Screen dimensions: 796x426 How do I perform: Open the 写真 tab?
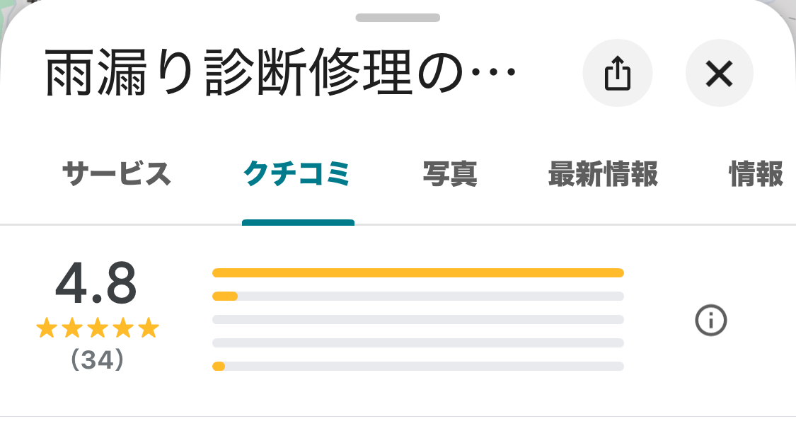click(x=450, y=174)
